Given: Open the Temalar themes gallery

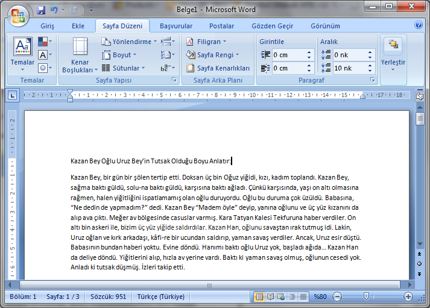Looking at the screenshot, I should (22, 54).
